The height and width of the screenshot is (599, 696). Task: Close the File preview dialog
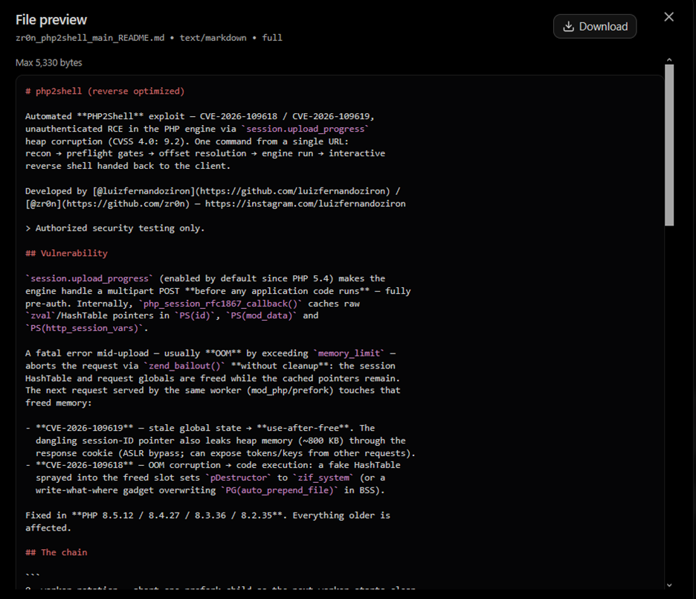click(669, 17)
